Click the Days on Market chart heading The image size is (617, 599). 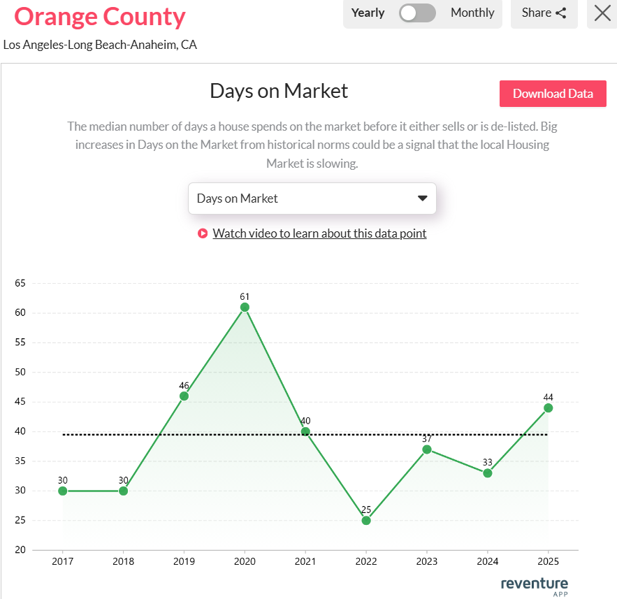pyautogui.click(x=279, y=91)
